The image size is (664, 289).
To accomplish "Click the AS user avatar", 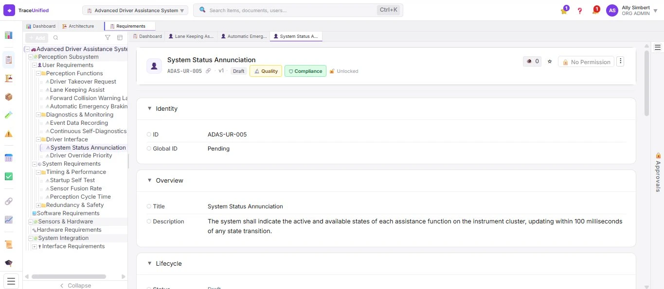I will [x=612, y=10].
